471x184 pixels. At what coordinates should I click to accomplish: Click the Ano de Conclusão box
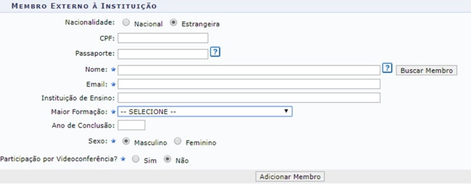[131, 125]
